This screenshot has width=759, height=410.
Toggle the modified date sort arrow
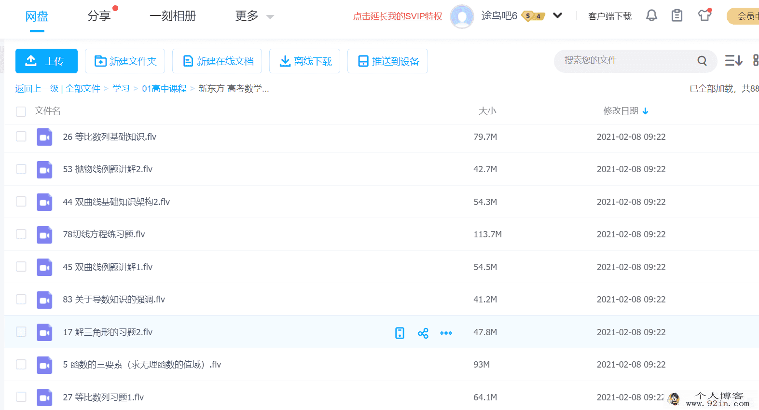645,111
